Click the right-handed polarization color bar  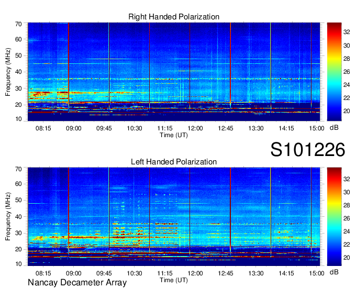point(334,72)
